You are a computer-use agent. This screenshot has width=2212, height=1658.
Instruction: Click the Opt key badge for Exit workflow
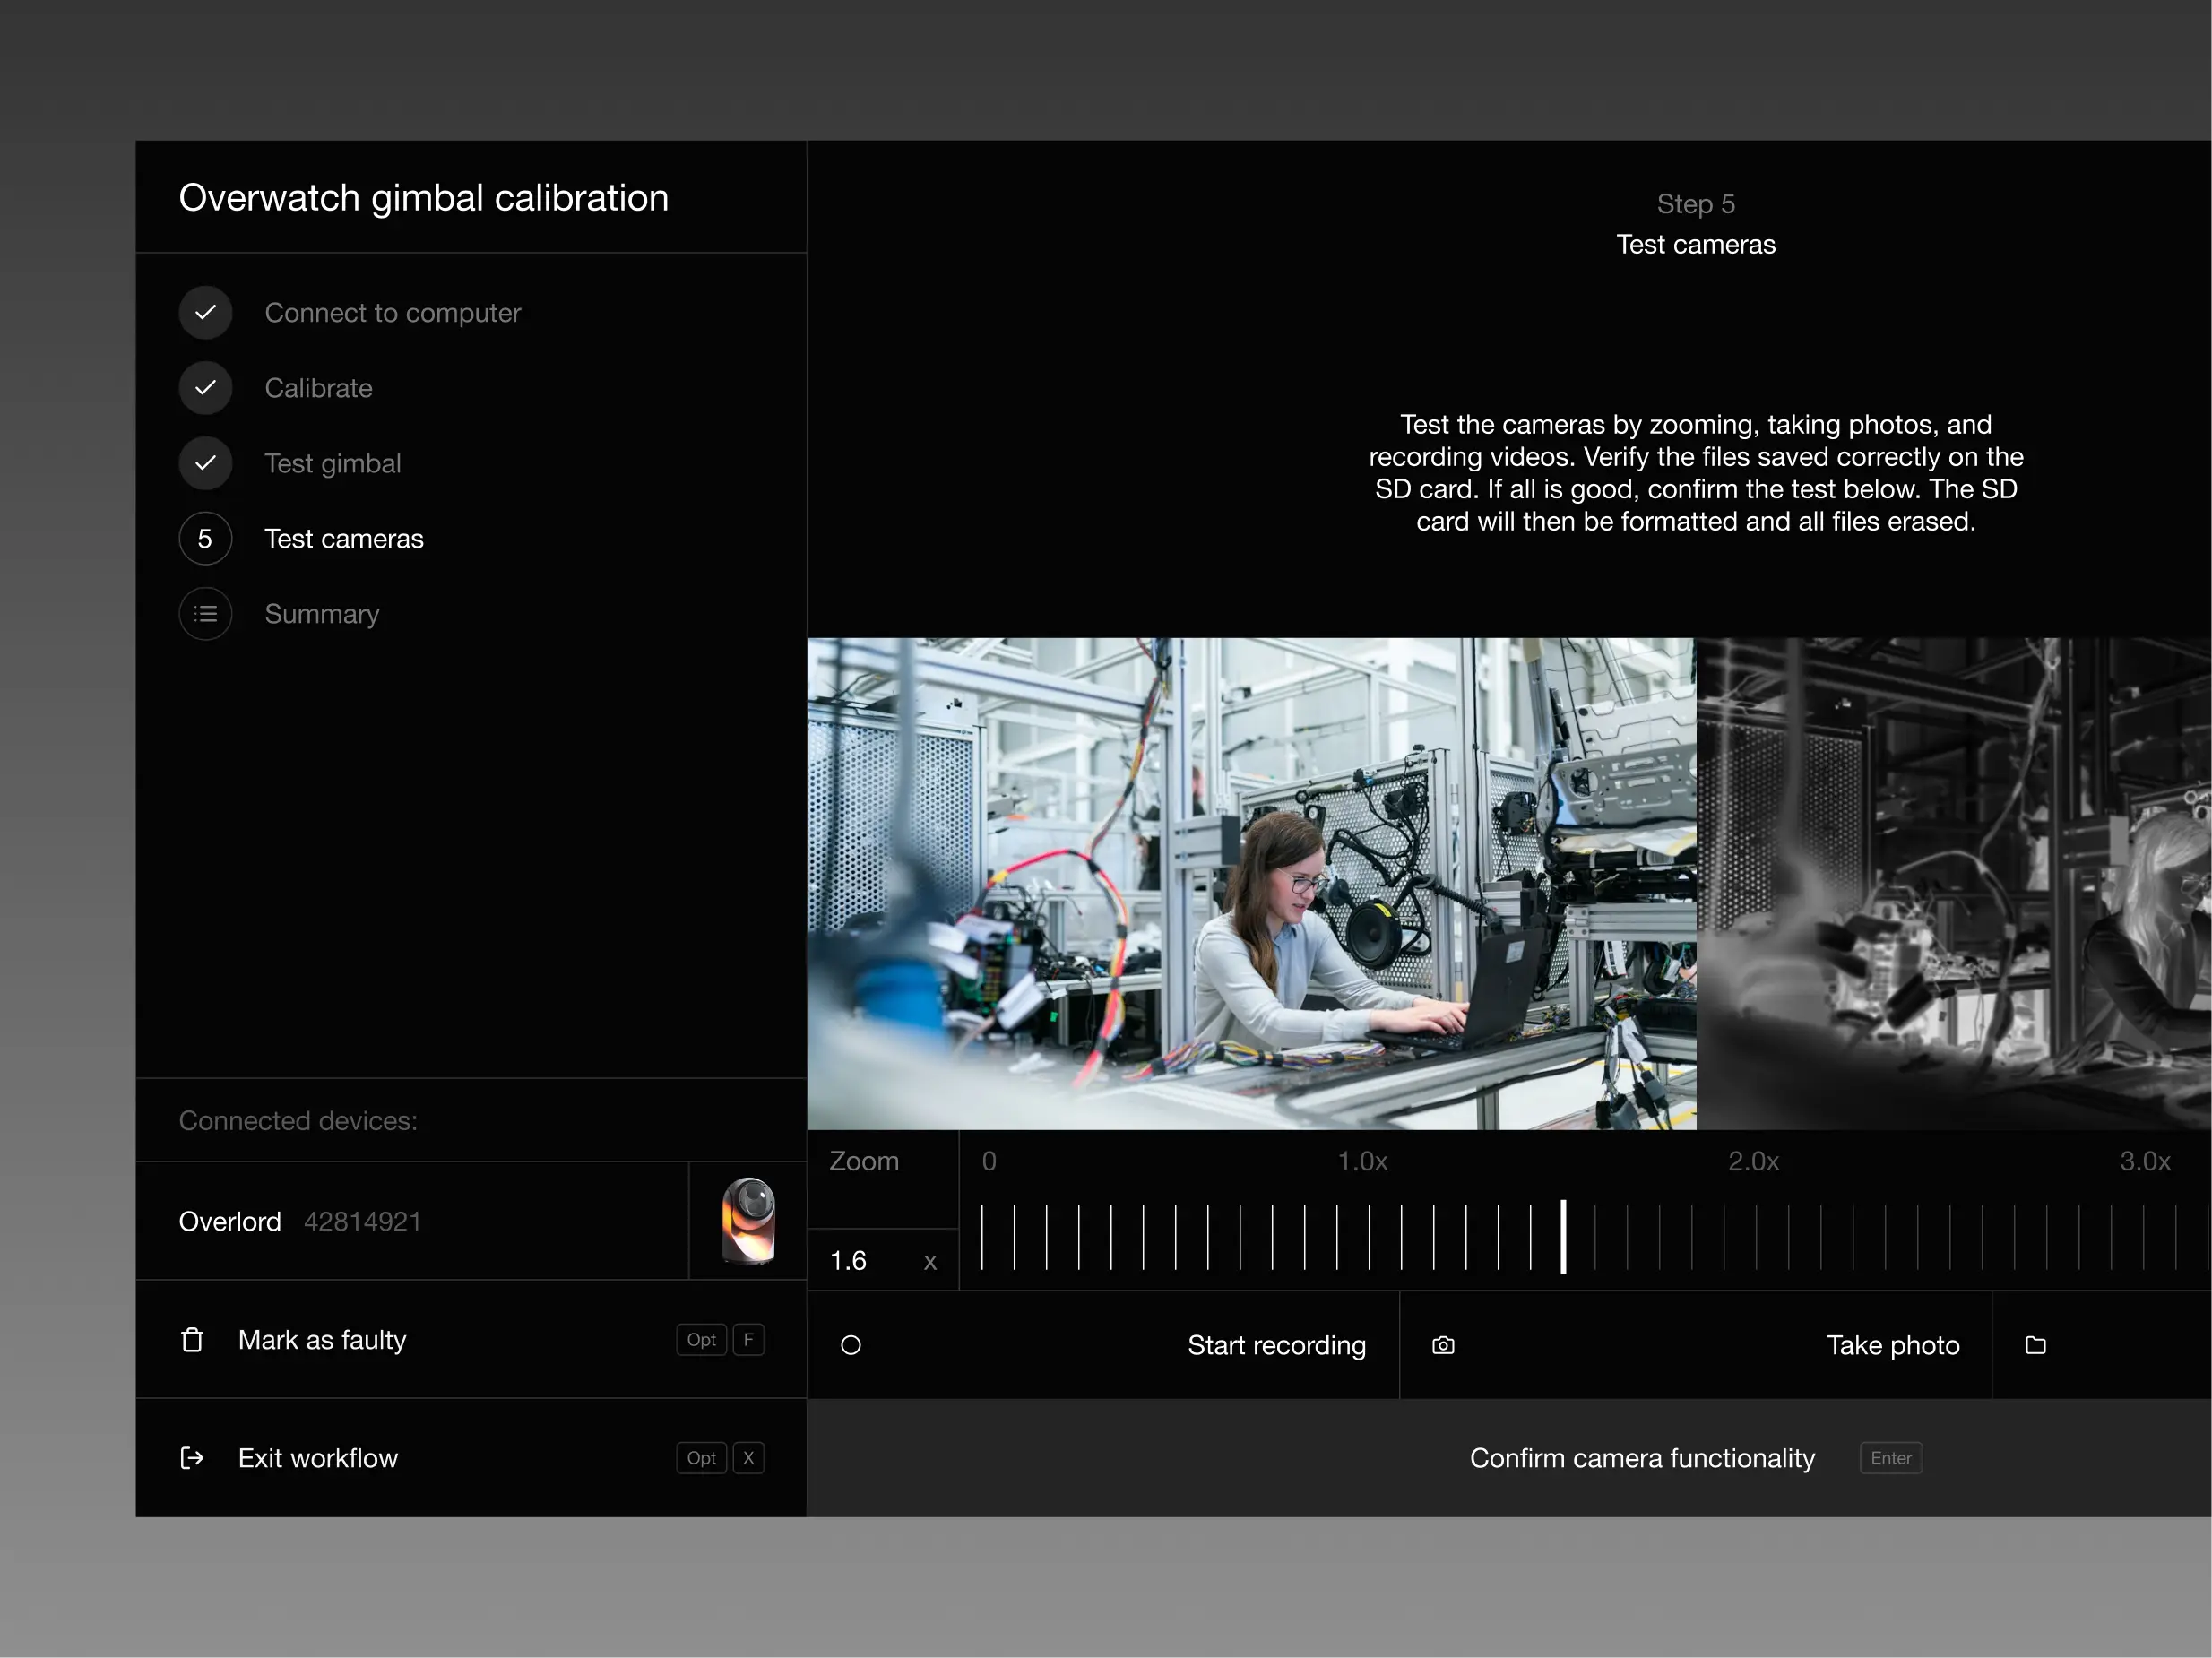[x=701, y=1457]
